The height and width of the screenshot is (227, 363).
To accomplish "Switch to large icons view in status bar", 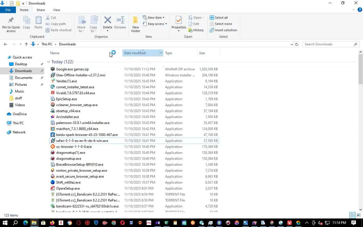I will [x=359, y=215].
